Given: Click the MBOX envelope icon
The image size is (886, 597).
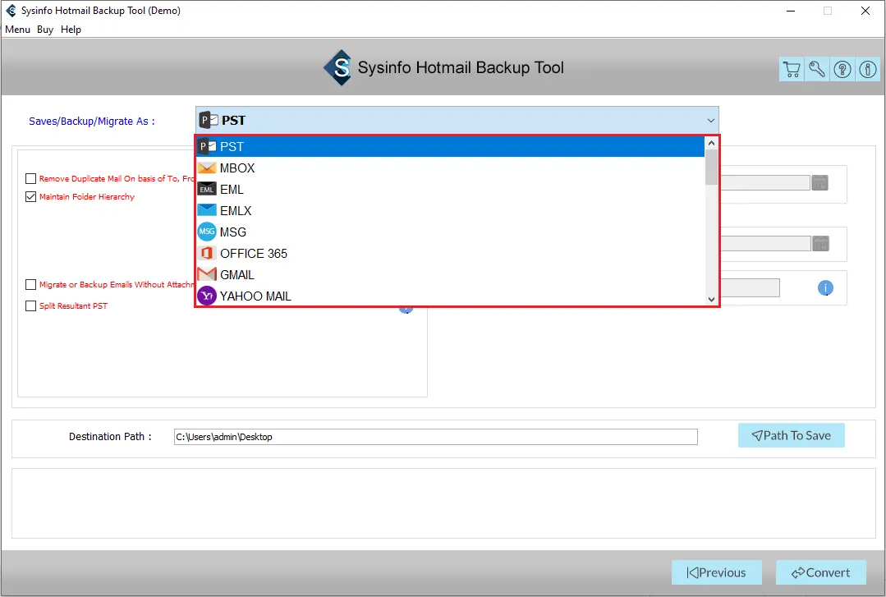Looking at the screenshot, I should click(207, 168).
